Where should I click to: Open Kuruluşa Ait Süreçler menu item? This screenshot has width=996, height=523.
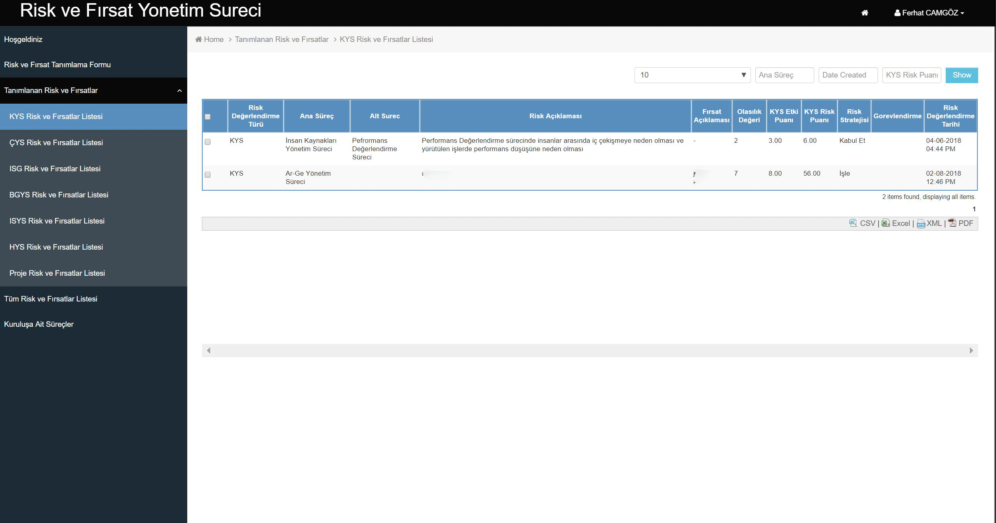coord(39,324)
